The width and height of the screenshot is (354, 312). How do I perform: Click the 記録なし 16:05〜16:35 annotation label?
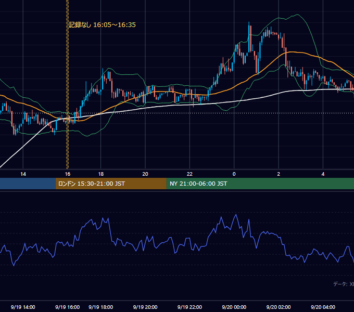[102, 25]
